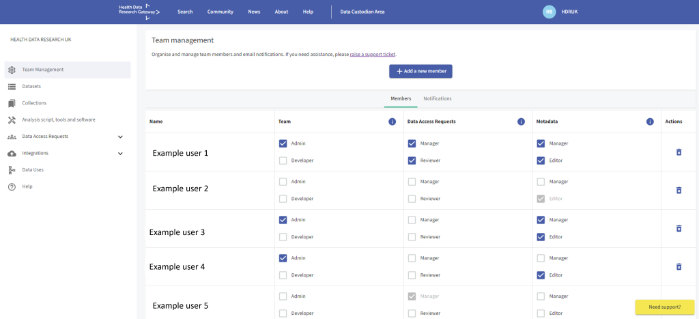Screen dimensions: 699x319
Task: Click the Help question mark icon
Action: (12, 186)
